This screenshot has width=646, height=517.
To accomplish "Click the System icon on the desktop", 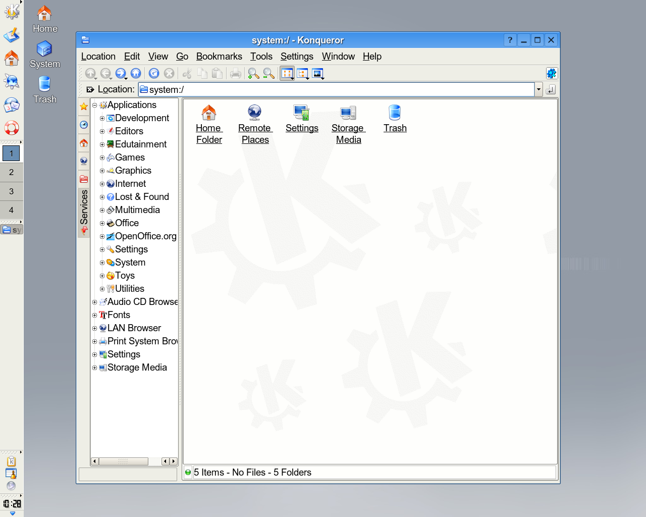I will [45, 55].
